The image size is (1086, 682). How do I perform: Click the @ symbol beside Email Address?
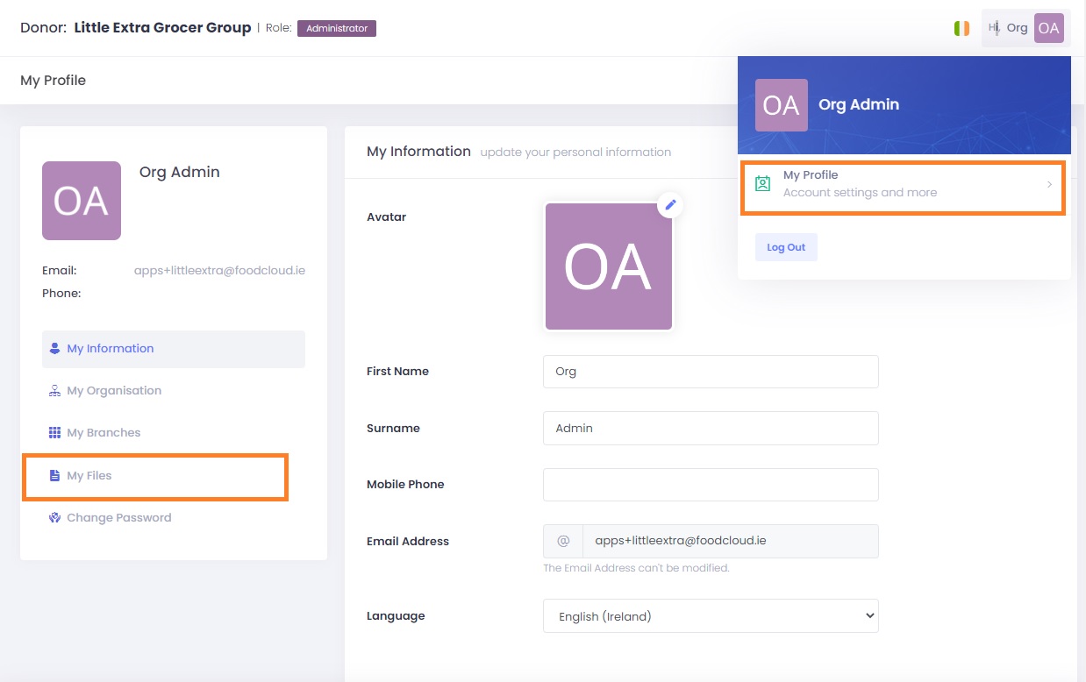(563, 541)
